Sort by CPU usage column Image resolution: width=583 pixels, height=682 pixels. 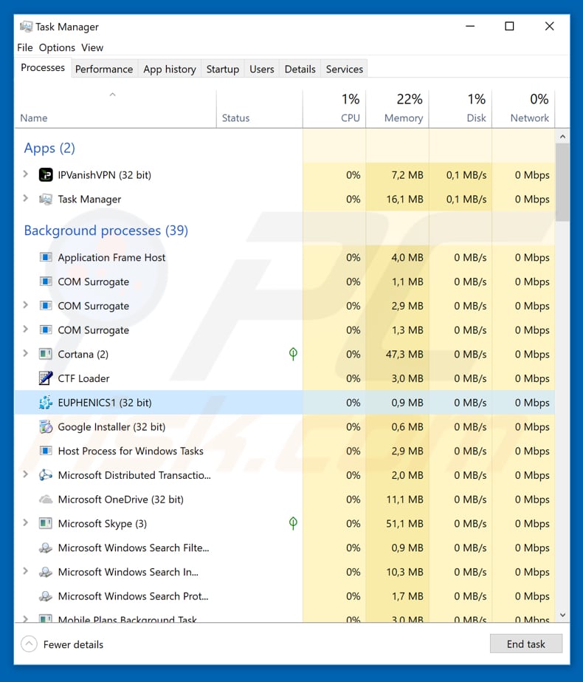coord(334,109)
